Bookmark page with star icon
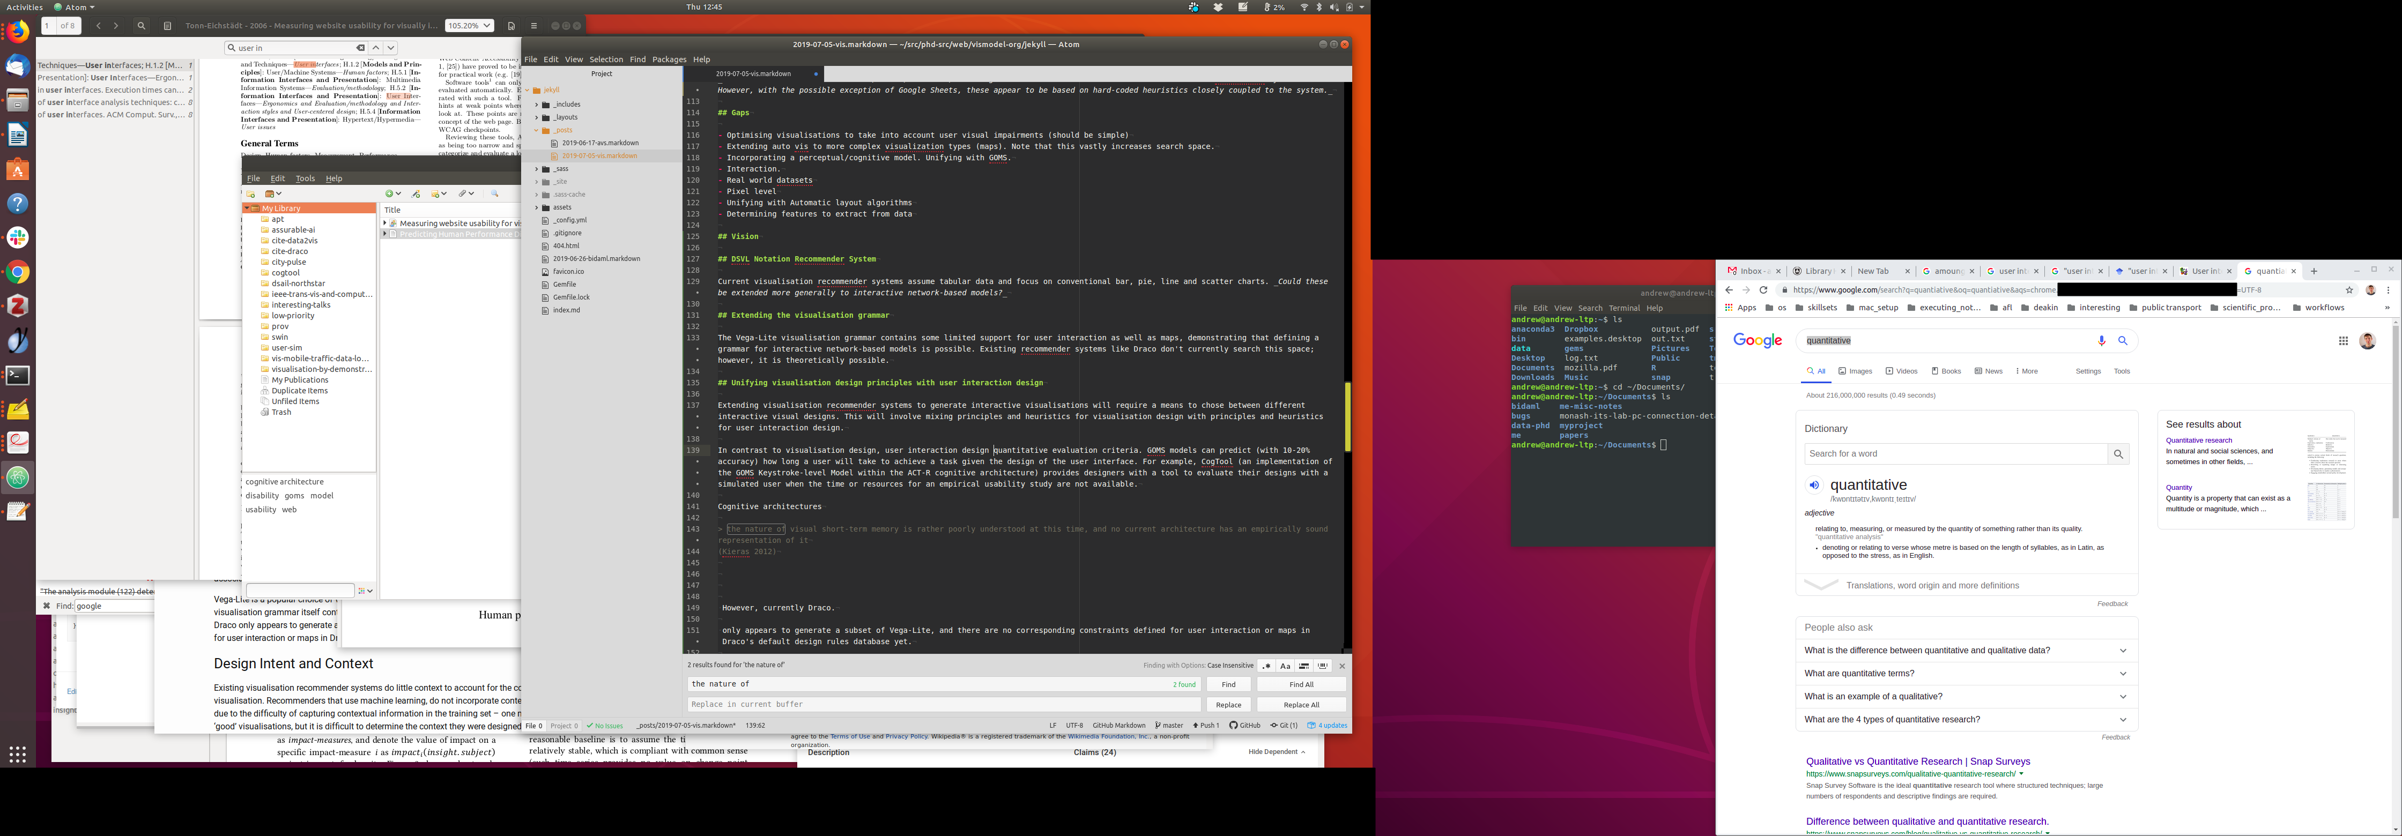Image resolution: width=2402 pixels, height=836 pixels. point(2349,290)
